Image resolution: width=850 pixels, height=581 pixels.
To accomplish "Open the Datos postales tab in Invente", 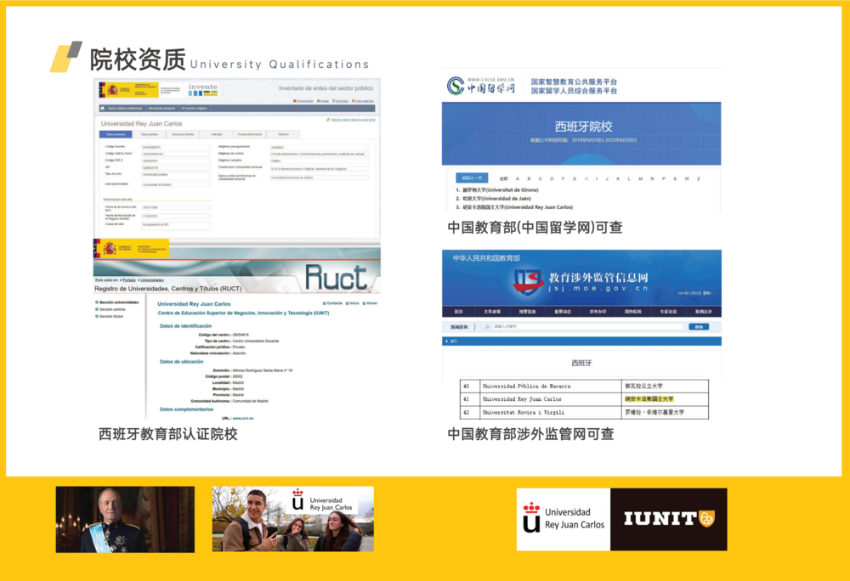I will point(149,134).
